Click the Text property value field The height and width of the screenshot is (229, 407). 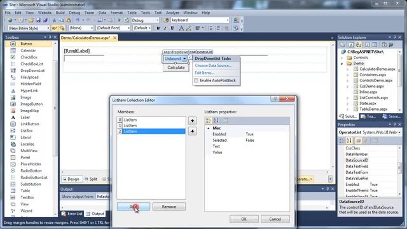267,146
